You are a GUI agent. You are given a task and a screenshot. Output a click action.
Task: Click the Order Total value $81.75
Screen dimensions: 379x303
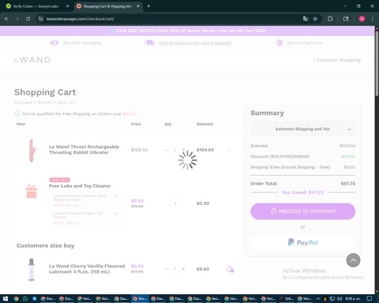[348, 183]
